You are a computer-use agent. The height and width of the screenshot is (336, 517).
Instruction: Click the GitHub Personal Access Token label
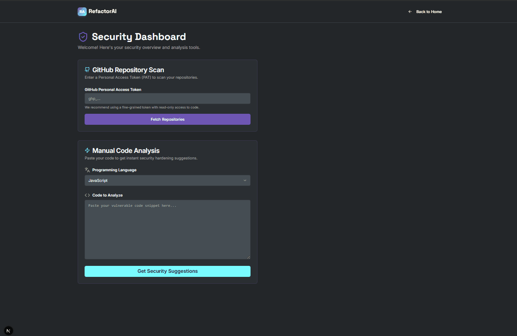pyautogui.click(x=113, y=90)
